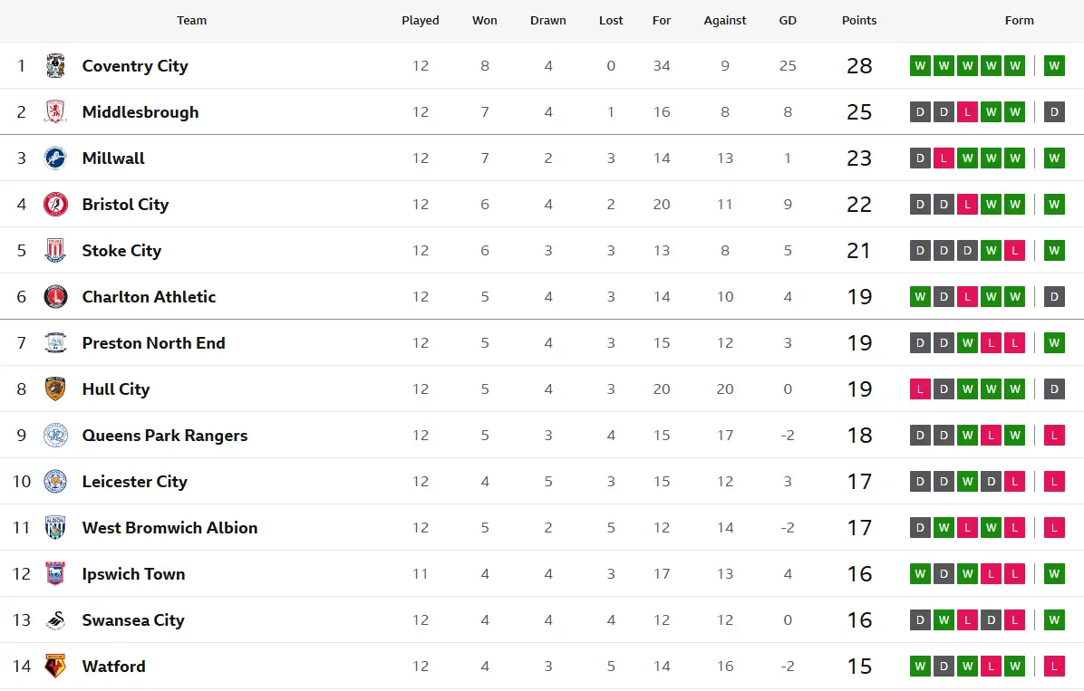Click the Bristol City club badge

coord(55,205)
